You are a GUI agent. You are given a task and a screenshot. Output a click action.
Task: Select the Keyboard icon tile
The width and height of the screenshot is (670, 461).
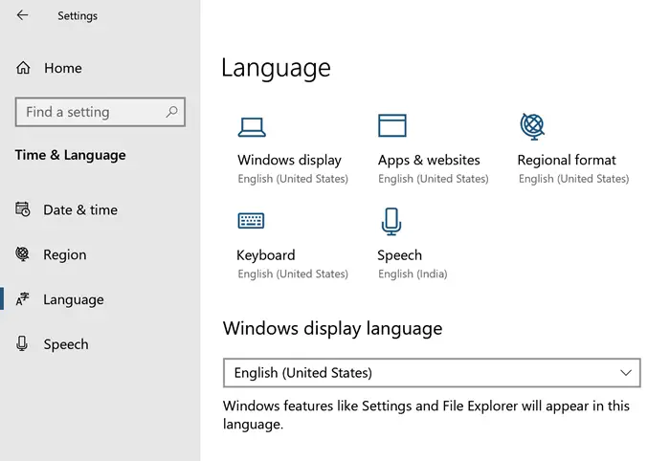[x=251, y=221]
